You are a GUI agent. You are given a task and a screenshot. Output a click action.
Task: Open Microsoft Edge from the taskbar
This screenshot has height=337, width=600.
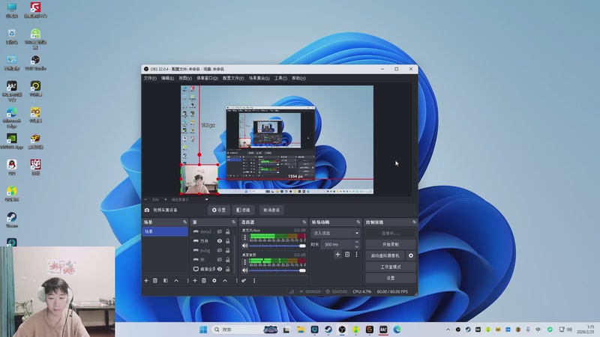(x=397, y=330)
